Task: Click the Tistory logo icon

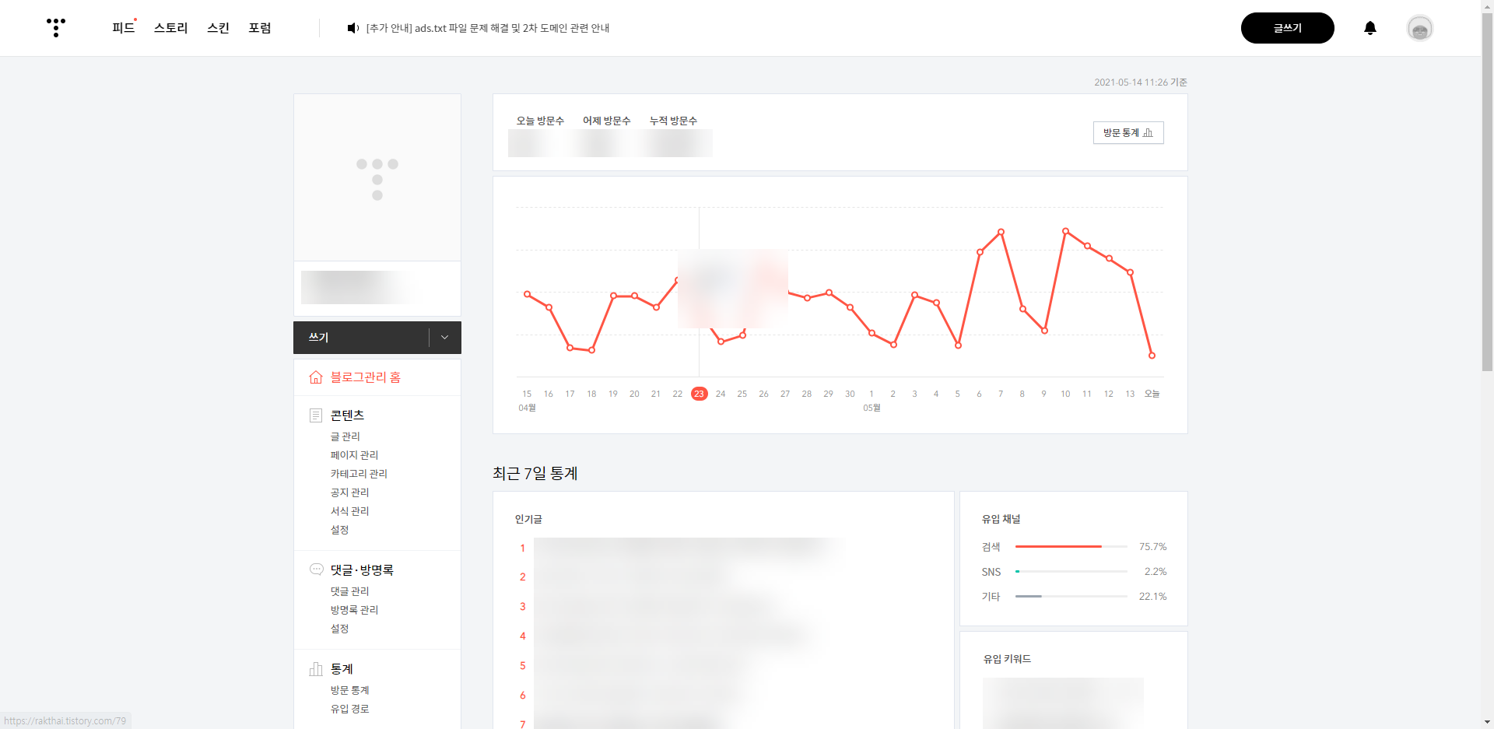Action: click(x=56, y=28)
